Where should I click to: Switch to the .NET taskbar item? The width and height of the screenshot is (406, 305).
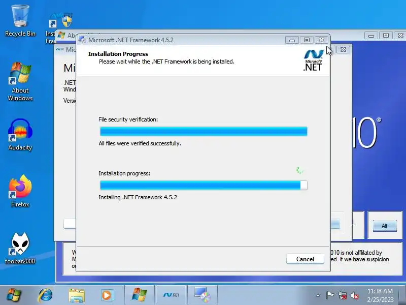171,295
